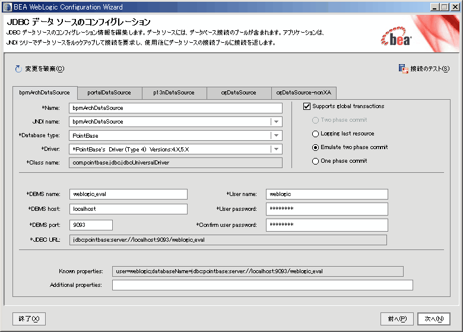Click the PointBase's Driver (Type 4) value
Viewport: 463px width, 332px height.
[x=131, y=150]
